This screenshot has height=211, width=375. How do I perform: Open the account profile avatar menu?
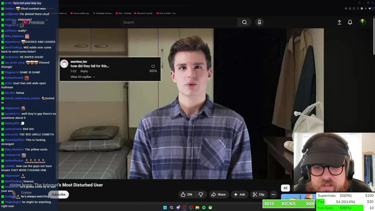(362, 22)
